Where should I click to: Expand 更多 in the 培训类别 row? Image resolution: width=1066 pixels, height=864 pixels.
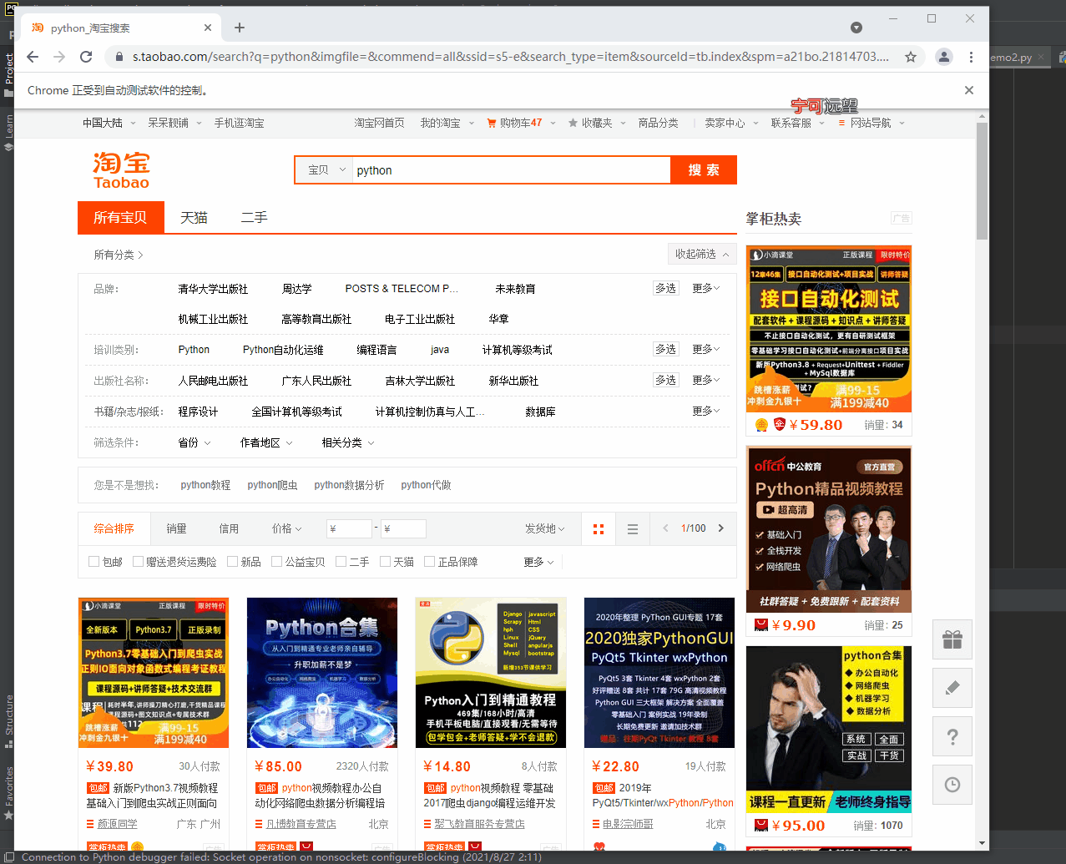tap(705, 349)
